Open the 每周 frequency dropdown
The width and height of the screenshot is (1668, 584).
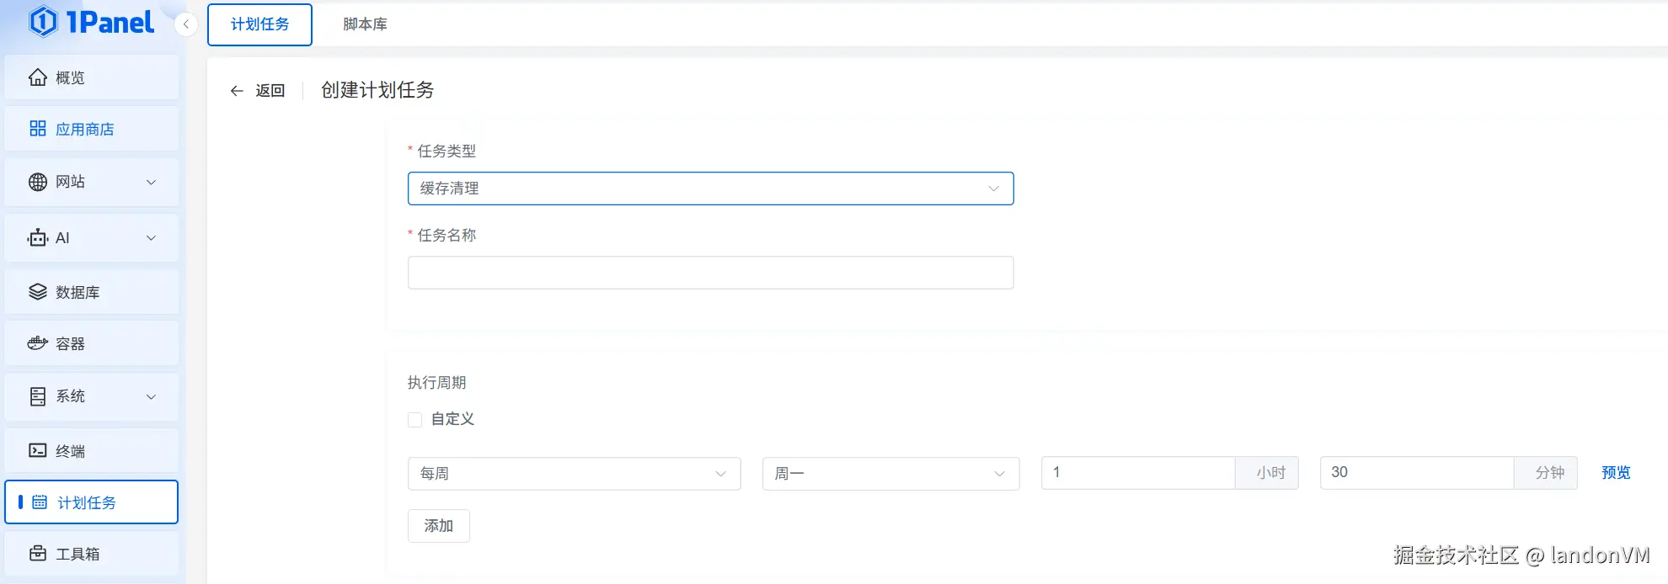573,474
